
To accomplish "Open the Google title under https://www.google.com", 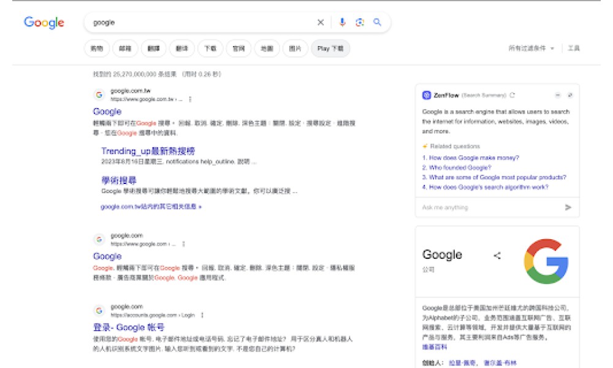I will pyautogui.click(x=107, y=256).
